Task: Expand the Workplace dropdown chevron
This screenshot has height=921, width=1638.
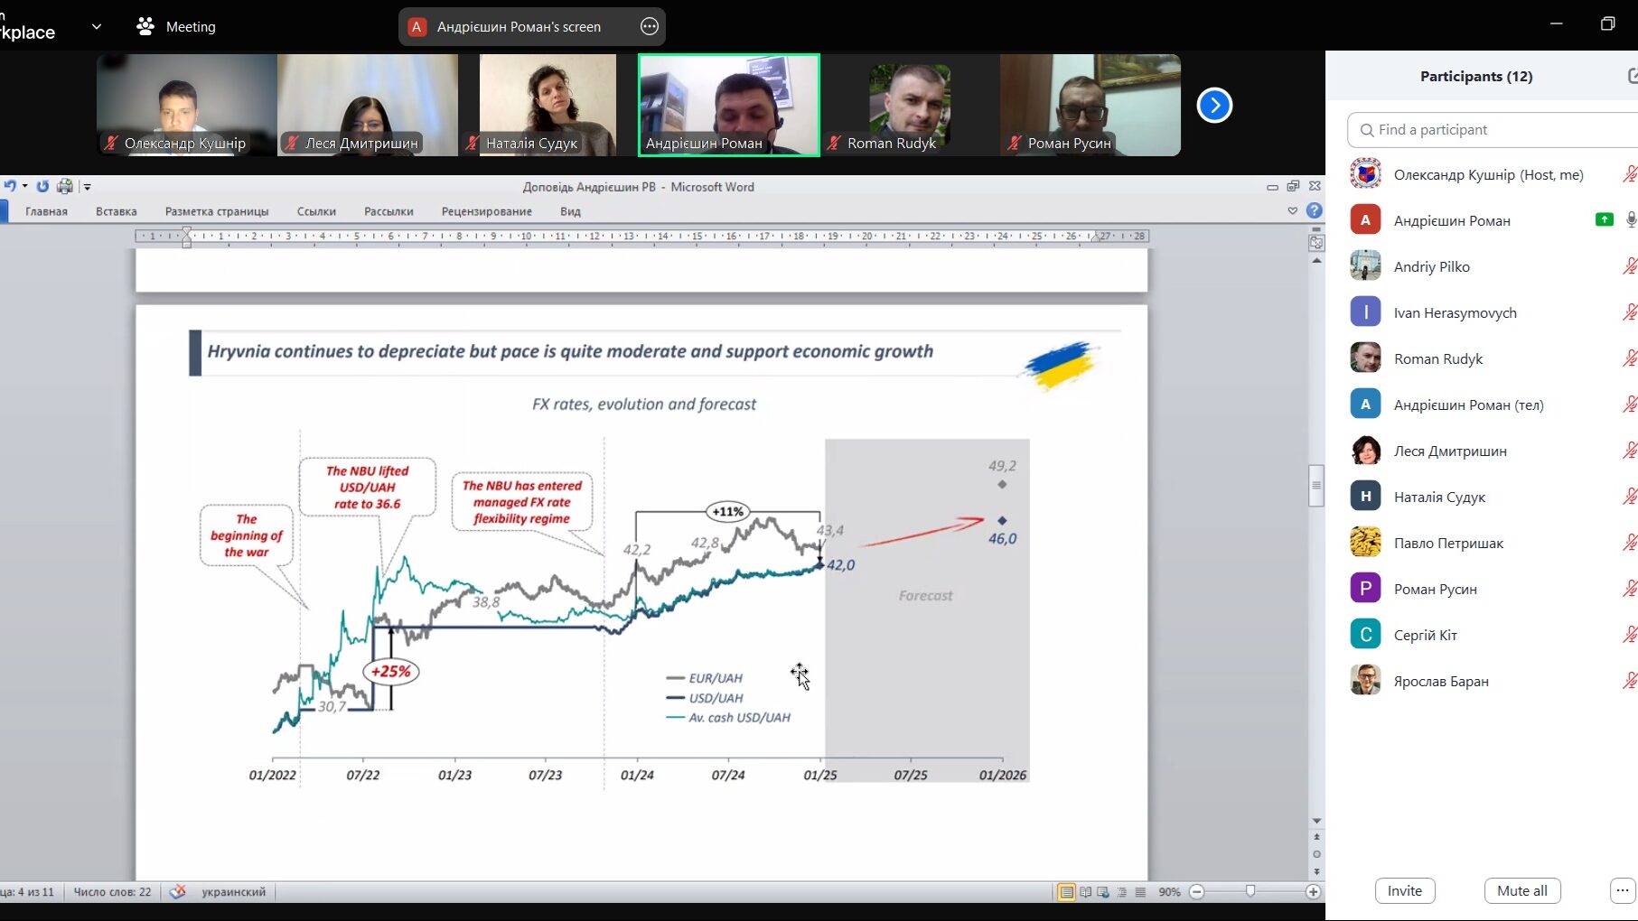Action: 97,27
